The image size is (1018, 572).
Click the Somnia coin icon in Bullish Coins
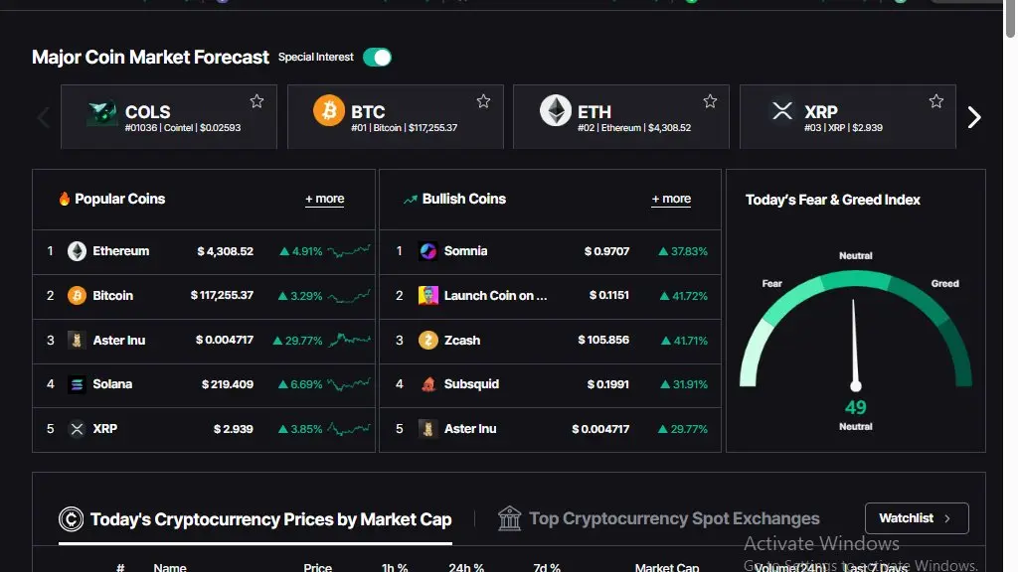428,251
